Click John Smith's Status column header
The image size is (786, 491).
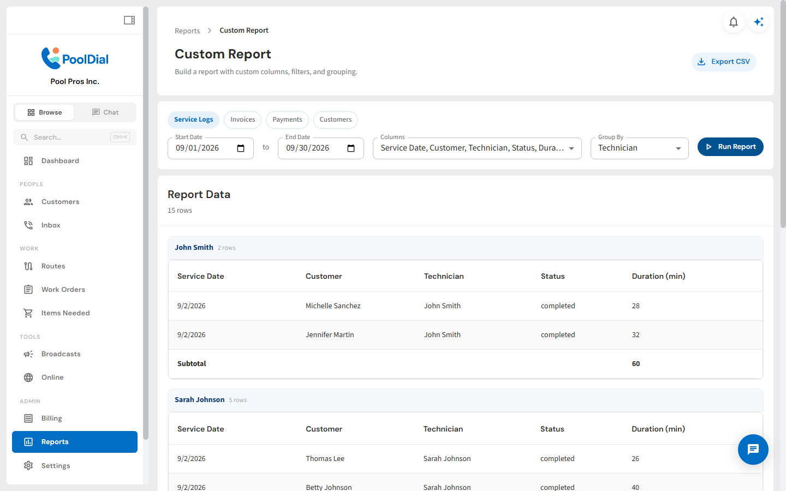coord(553,277)
